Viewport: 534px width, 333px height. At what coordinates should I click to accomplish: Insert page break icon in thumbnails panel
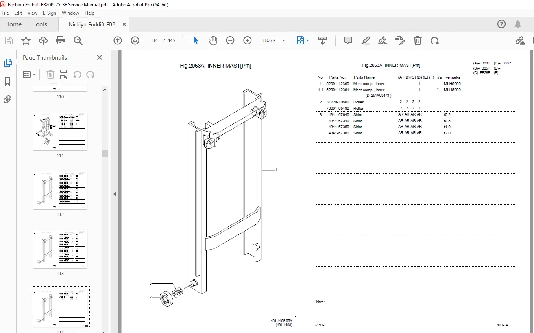pyautogui.click(x=64, y=74)
